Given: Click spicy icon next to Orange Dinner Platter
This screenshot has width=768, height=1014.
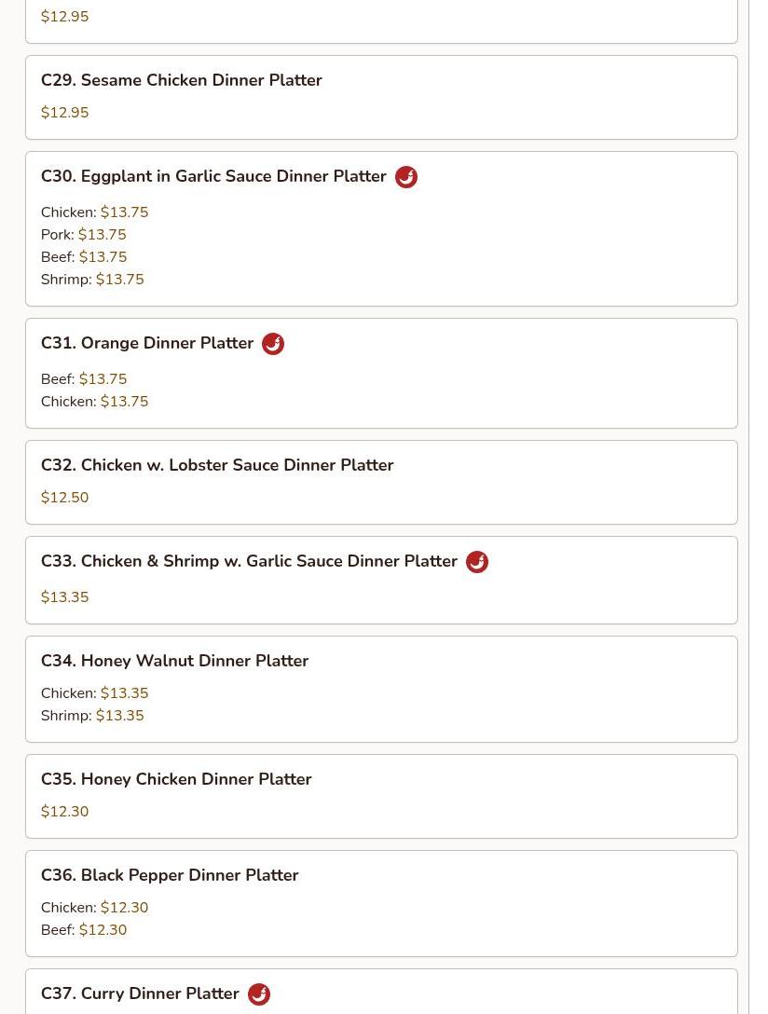Looking at the screenshot, I should coord(273,343).
